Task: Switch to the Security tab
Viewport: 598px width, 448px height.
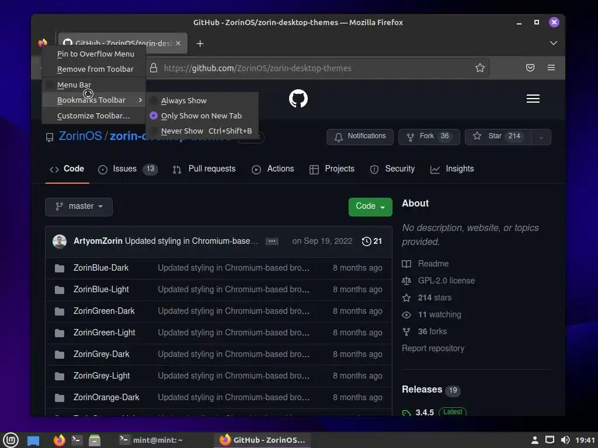Action: pyautogui.click(x=392, y=169)
